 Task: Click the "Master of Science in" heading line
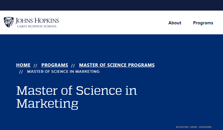[77, 91]
